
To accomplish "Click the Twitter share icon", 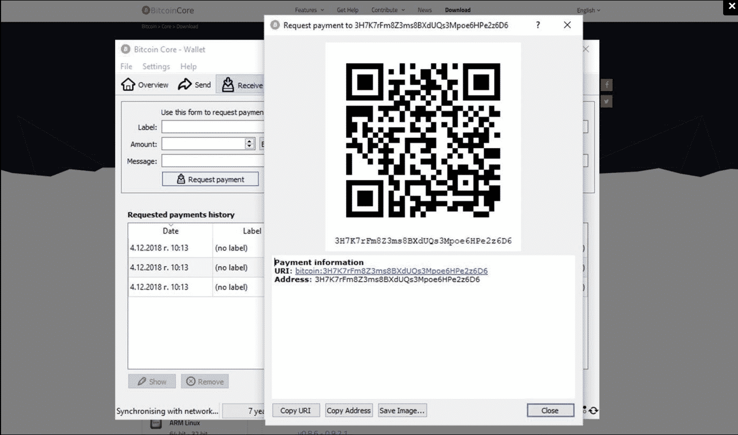I will [x=607, y=101].
